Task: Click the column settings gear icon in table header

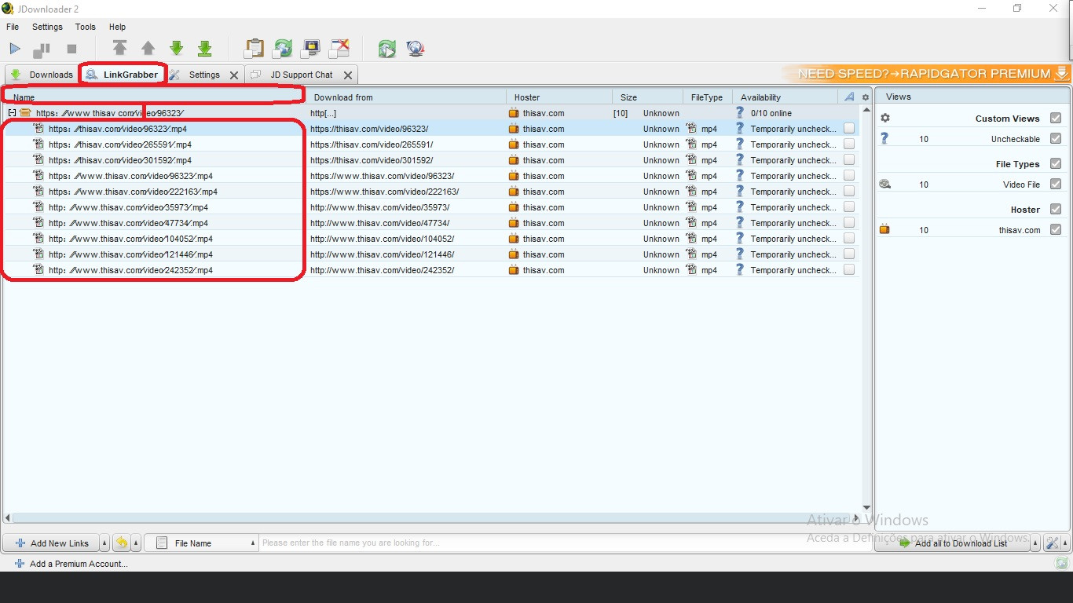Action: (x=866, y=97)
